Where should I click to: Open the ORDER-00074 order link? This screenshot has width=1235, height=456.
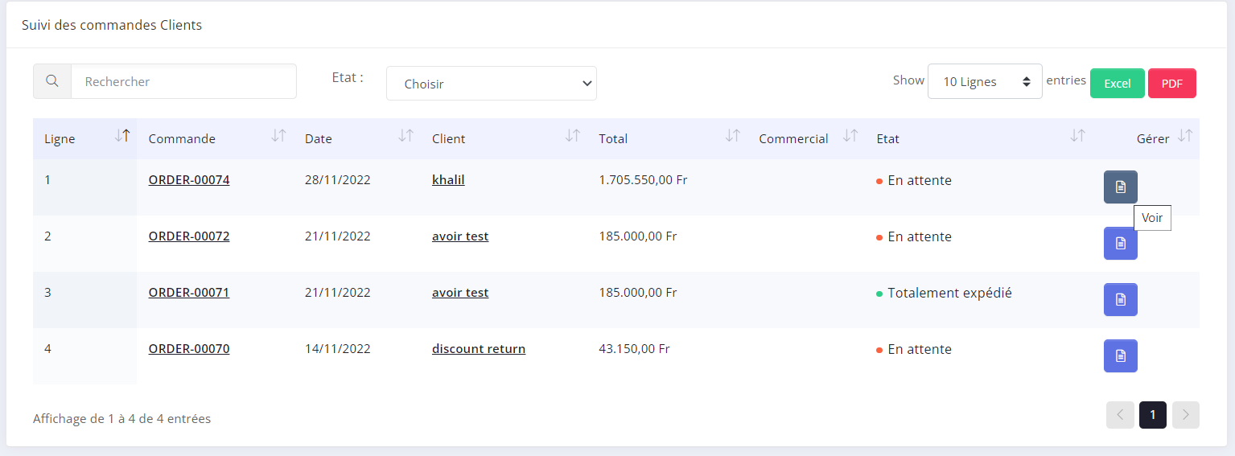pos(189,180)
